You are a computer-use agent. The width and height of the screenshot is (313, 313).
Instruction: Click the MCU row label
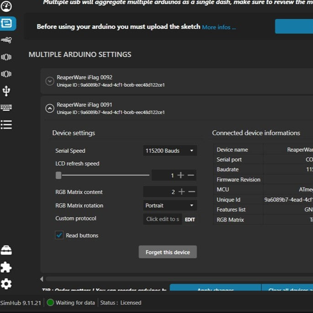(x=223, y=190)
